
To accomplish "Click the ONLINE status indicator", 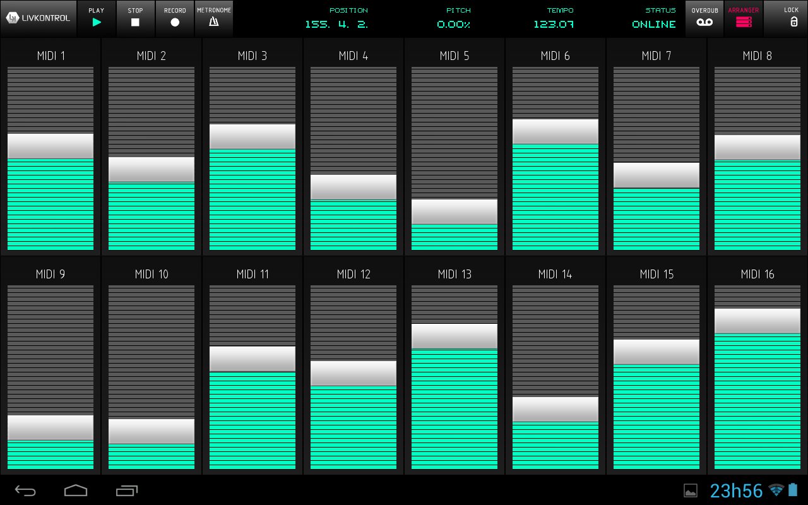I will [654, 25].
